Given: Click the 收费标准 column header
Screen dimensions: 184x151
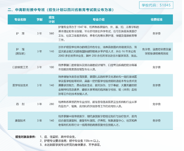Looking at the screenshot, I should coord(157,19).
